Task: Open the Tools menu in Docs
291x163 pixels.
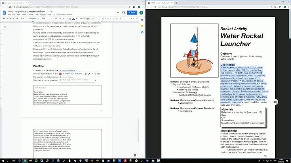Action: click(x=36, y=15)
